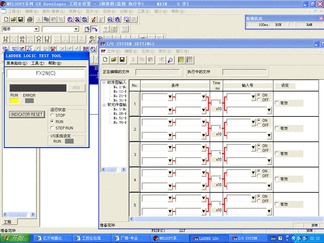Tick the 有效 checkbox in row 5

(x=277, y=204)
